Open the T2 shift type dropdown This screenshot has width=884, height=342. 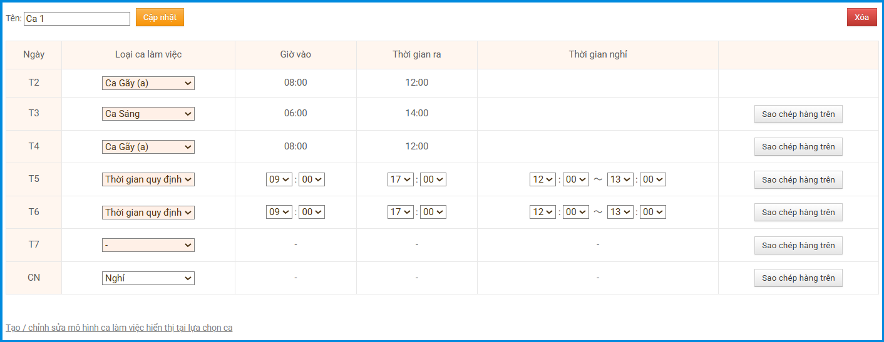click(148, 83)
